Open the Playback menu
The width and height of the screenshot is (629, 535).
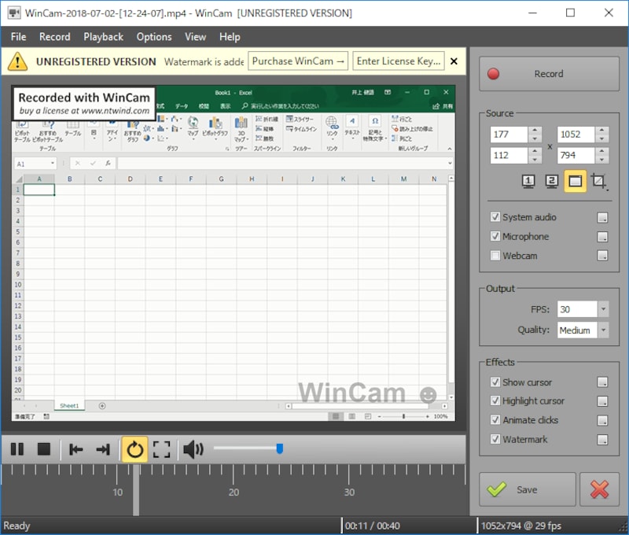click(x=103, y=37)
